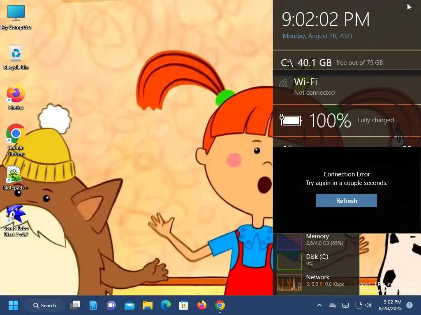Launch Firefox from the taskbar
Viewport: 421px width, 315px height.
point(201,305)
